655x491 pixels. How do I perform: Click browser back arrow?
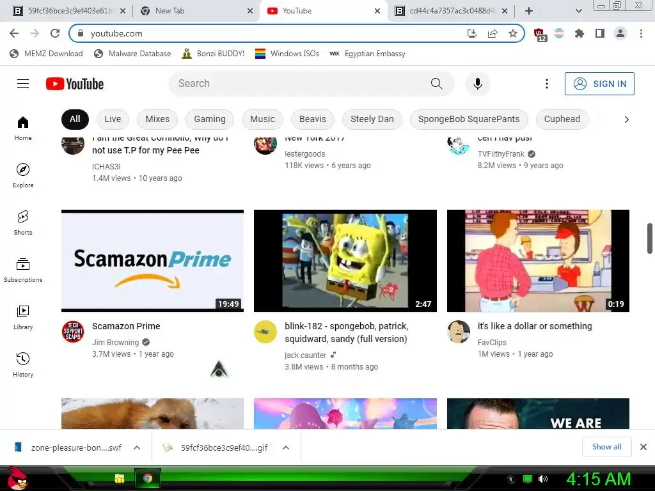(x=14, y=33)
